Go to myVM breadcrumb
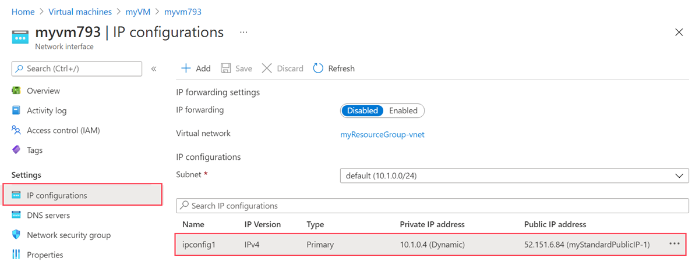The image size is (699, 269). tap(138, 12)
